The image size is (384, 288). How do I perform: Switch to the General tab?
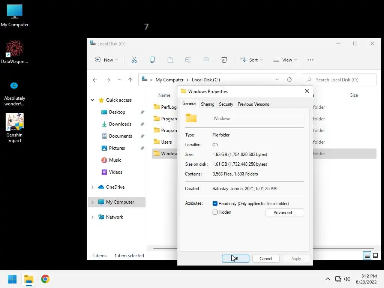pyautogui.click(x=189, y=103)
